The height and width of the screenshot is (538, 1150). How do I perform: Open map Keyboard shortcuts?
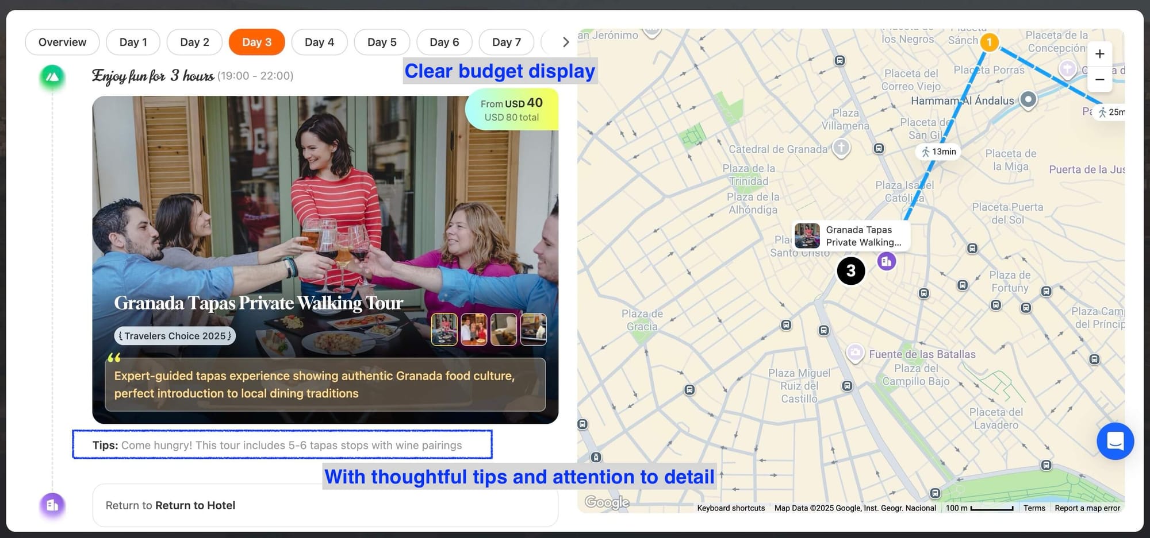coord(730,508)
